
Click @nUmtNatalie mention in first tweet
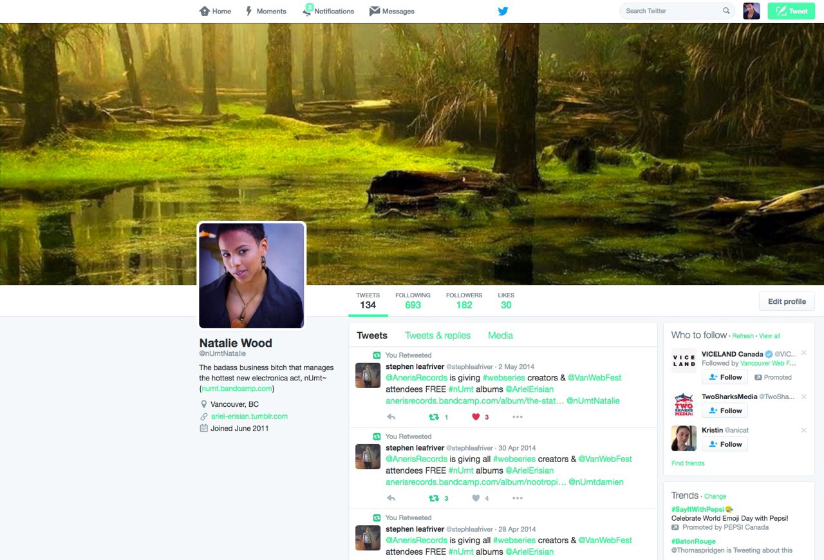(593, 400)
